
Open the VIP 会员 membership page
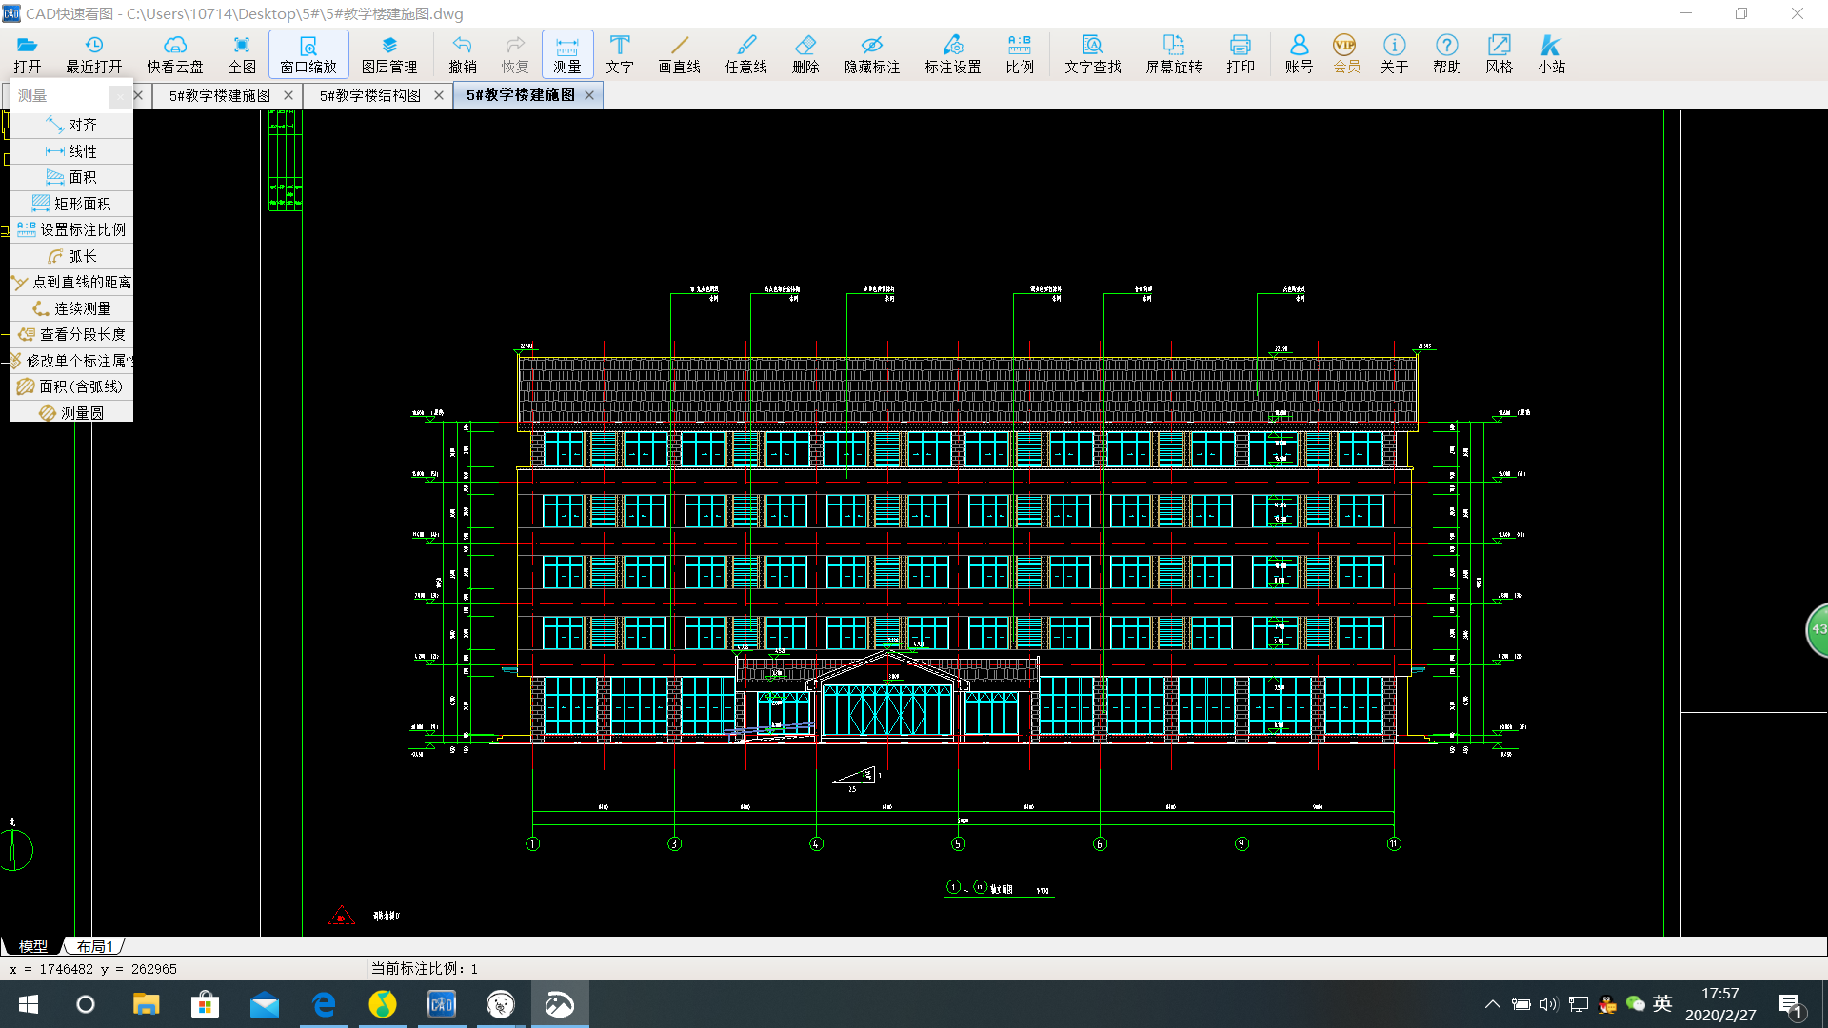(x=1346, y=54)
